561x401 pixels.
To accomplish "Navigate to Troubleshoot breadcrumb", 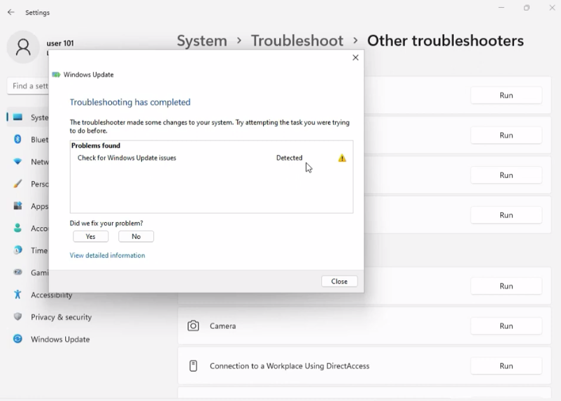I will [x=297, y=41].
